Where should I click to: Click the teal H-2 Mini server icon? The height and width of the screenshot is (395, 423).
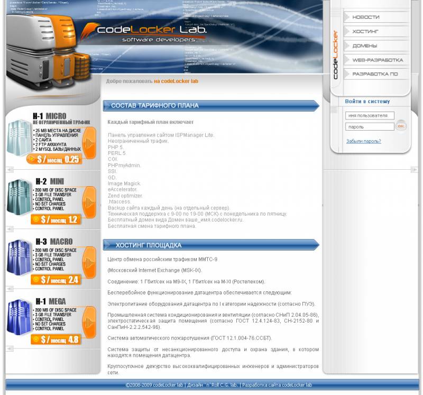[19, 197]
